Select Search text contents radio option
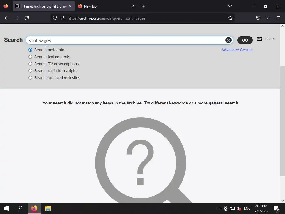The width and height of the screenshot is (285, 214). (30, 57)
